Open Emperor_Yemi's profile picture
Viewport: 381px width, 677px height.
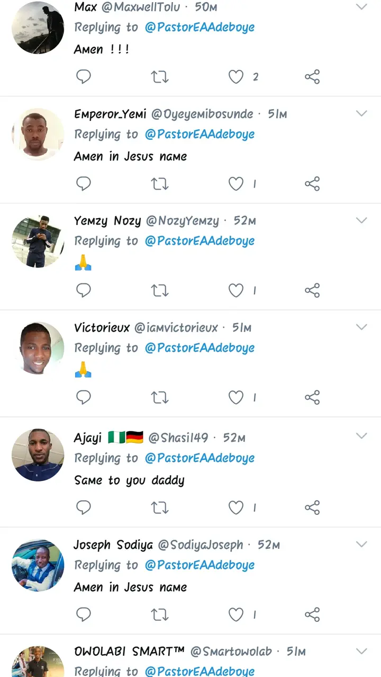pos(38,134)
